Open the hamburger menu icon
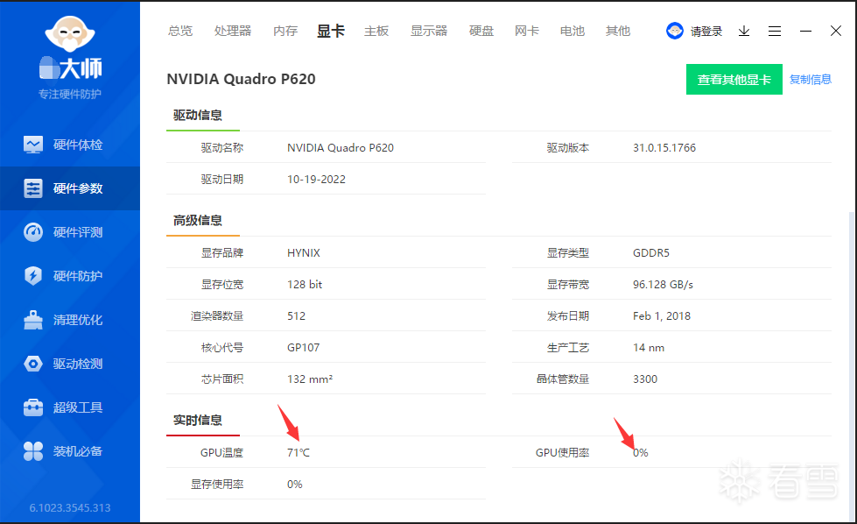Viewport: 857px width, 524px height. 775,32
